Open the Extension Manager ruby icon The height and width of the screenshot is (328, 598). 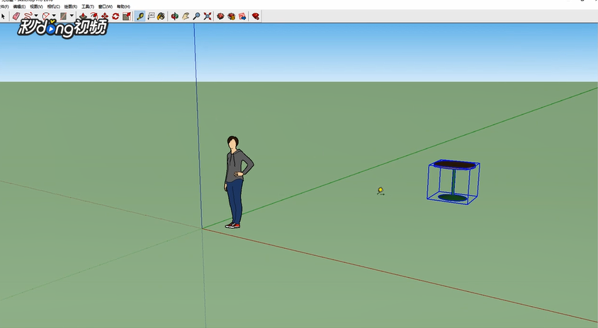point(256,16)
